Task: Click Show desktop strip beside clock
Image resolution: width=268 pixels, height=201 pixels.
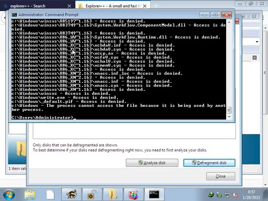Action: [265, 195]
